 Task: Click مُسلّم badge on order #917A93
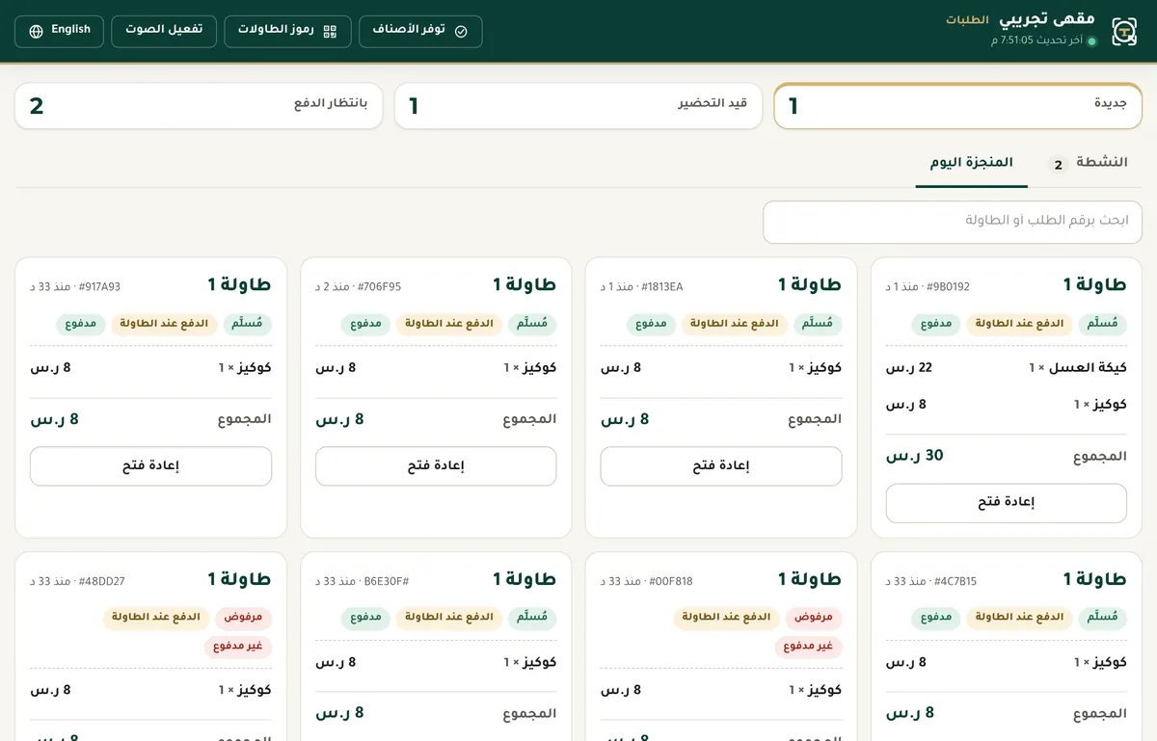coord(248,324)
